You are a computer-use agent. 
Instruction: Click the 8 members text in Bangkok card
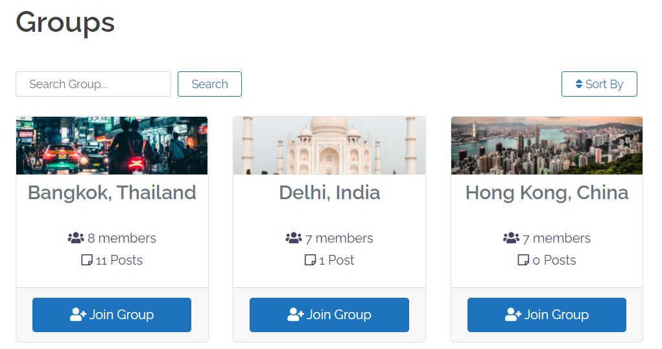pos(122,238)
